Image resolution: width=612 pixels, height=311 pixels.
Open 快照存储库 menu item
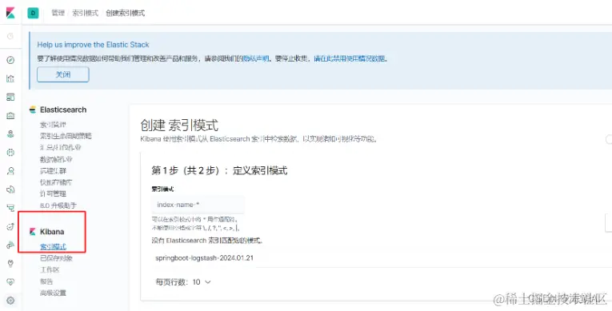pyautogui.click(x=56, y=182)
